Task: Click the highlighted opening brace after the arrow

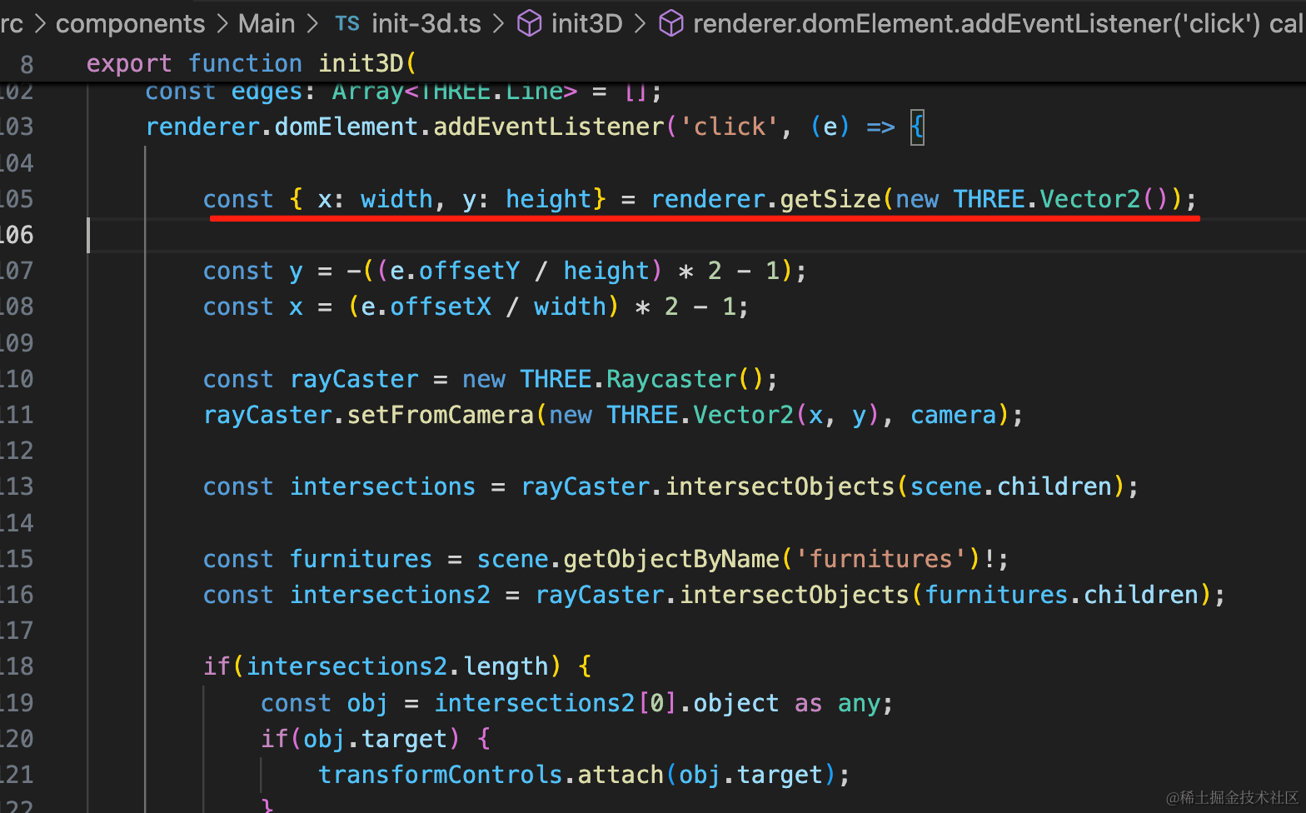Action: pyautogui.click(x=917, y=127)
